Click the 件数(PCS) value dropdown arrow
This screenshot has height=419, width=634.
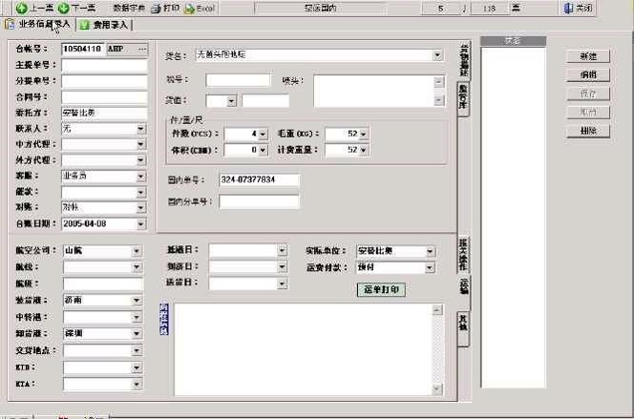pos(263,135)
